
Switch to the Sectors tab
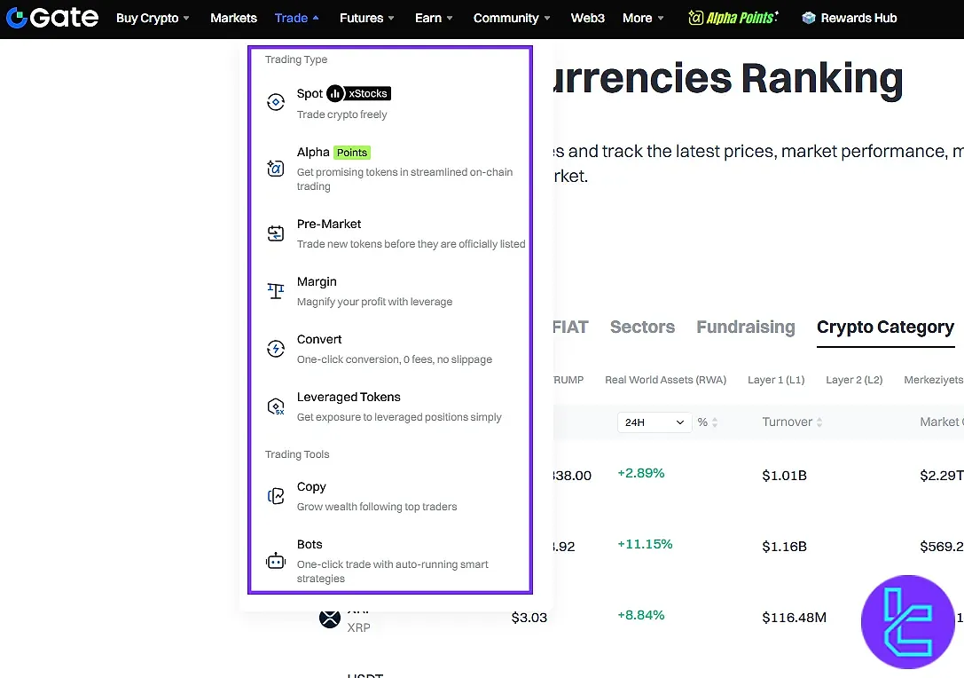coord(642,327)
